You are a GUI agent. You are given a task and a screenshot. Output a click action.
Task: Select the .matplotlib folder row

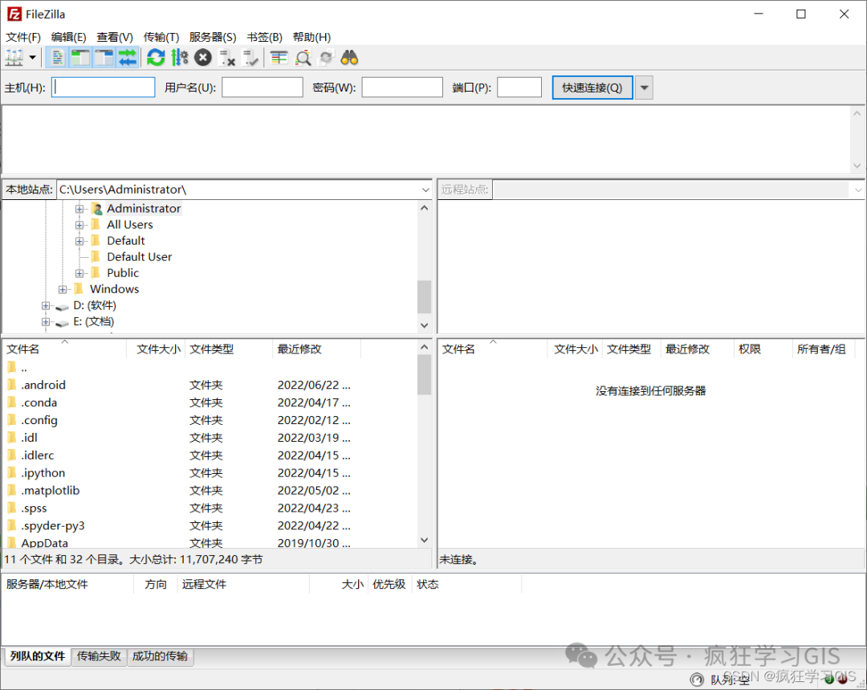[209, 490]
